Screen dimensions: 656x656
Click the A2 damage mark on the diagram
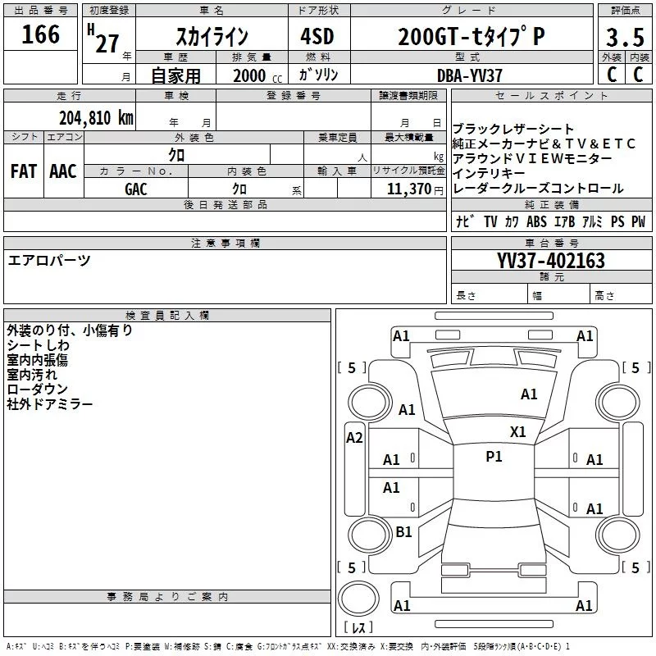point(354,438)
